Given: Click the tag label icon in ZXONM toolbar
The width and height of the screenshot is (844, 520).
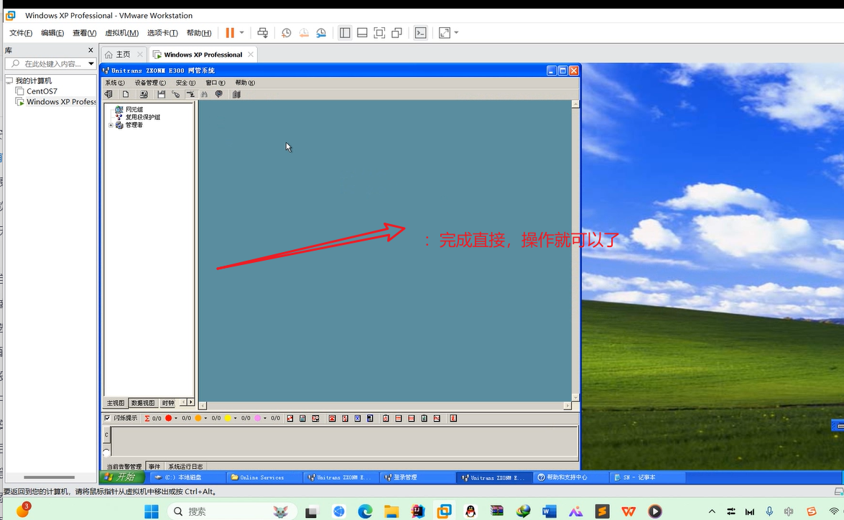Looking at the screenshot, I should point(175,94).
